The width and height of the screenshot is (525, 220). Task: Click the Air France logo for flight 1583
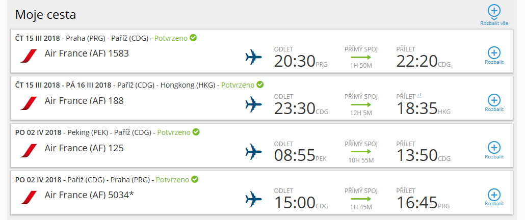(x=29, y=56)
